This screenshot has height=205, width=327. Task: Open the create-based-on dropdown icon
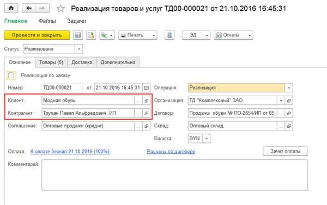107,35
